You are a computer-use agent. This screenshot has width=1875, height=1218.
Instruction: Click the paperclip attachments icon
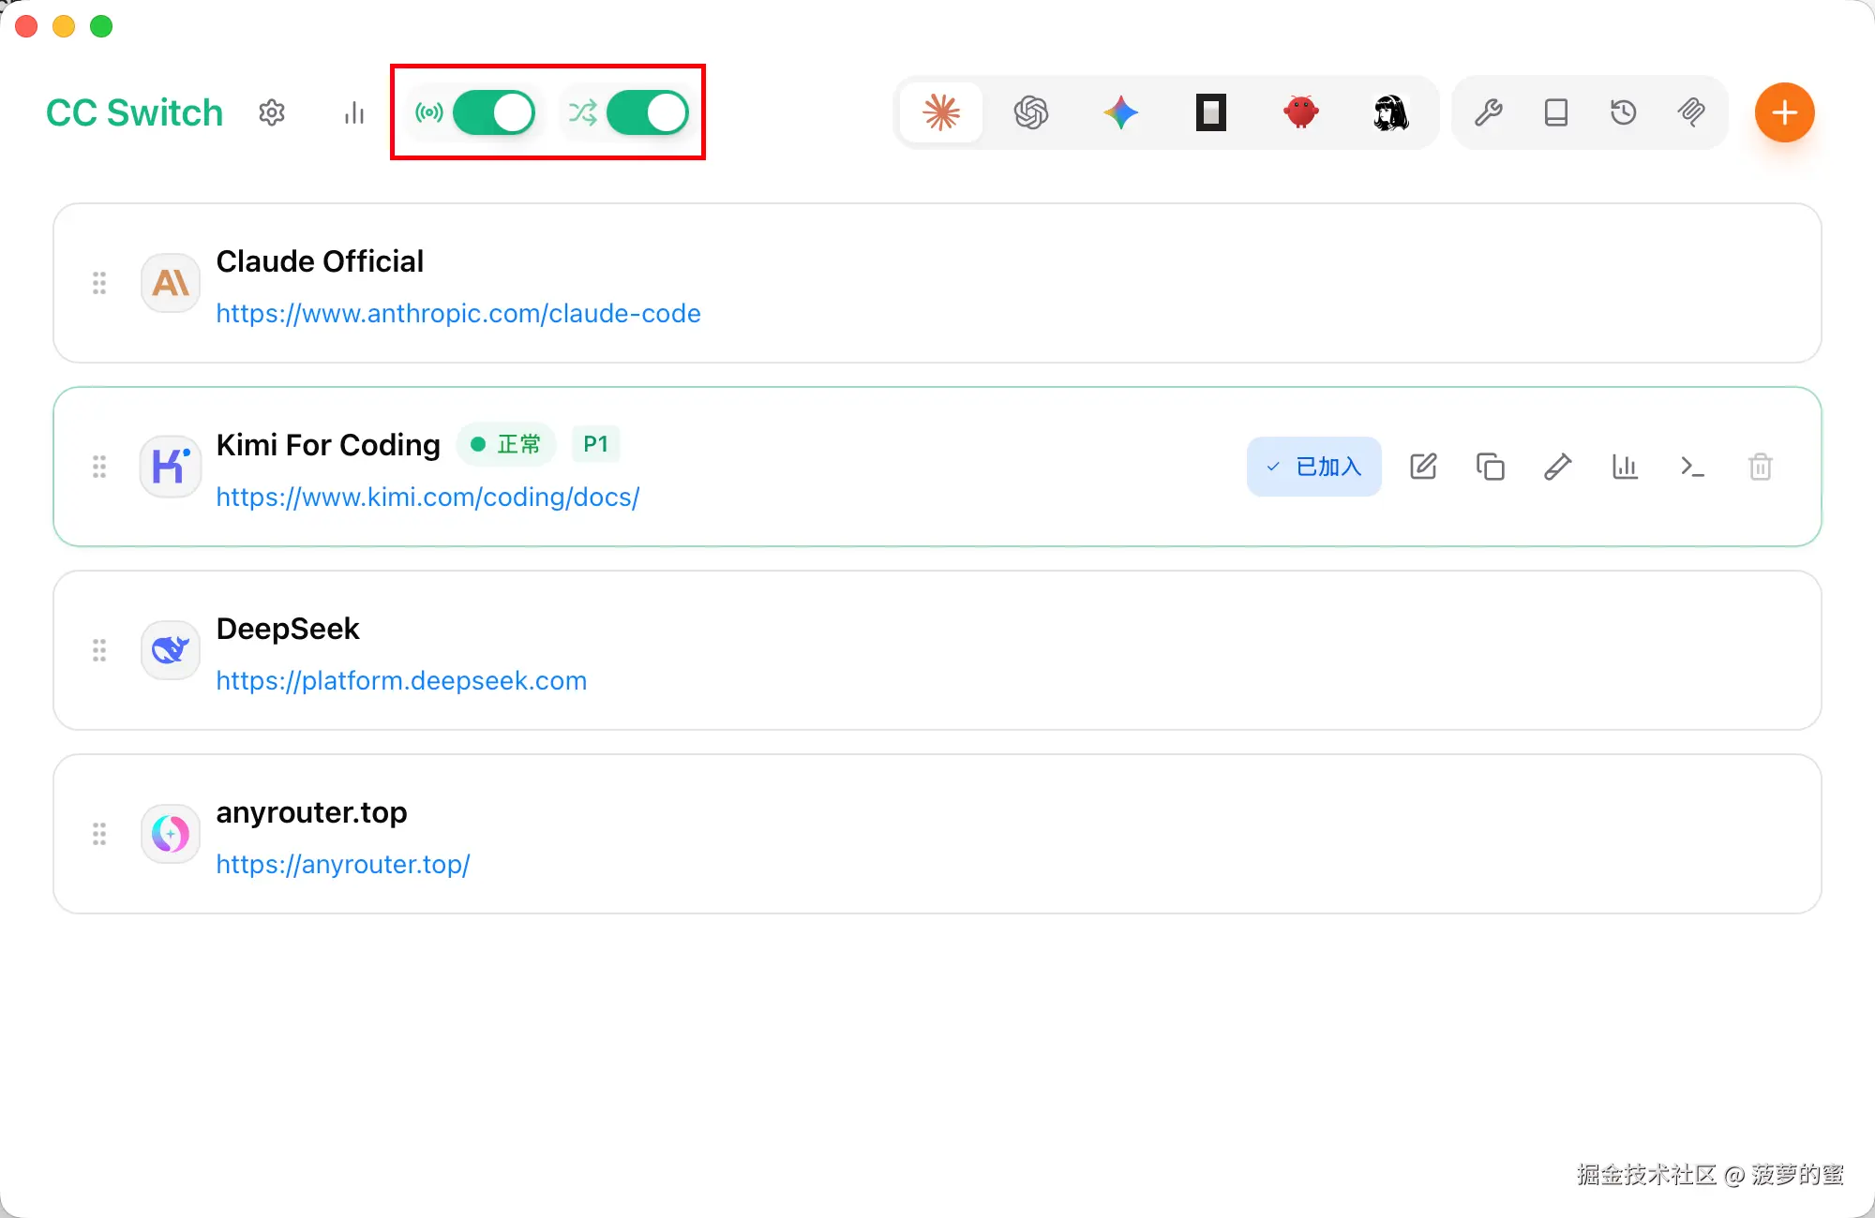[1691, 112]
